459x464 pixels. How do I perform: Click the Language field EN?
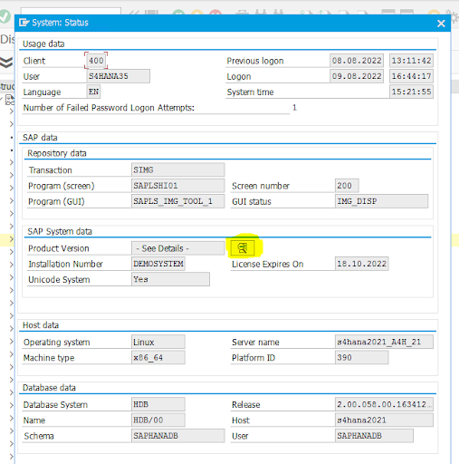93,92
